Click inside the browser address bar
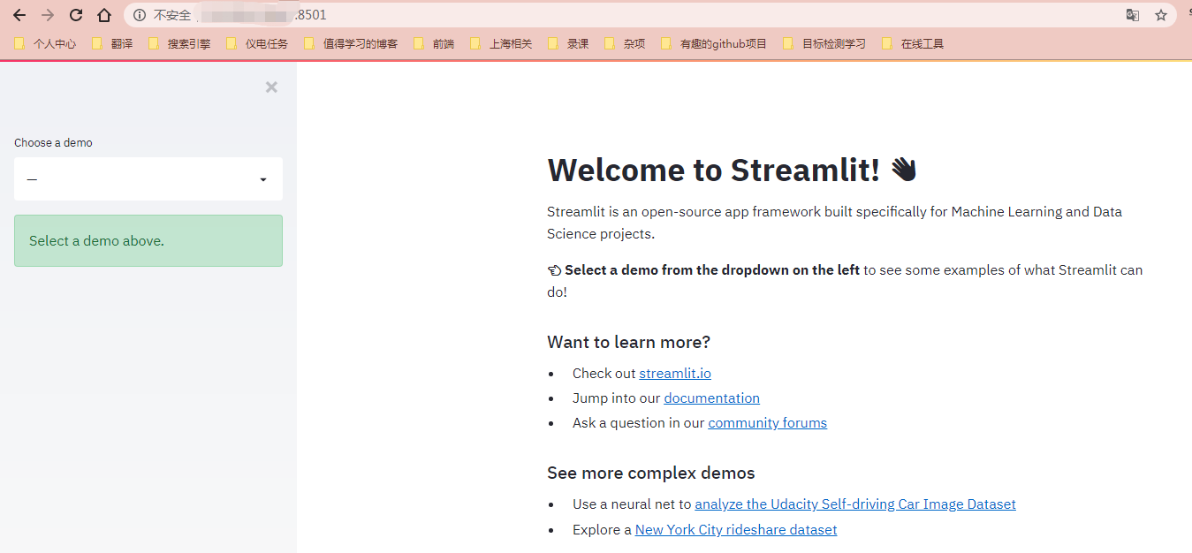 pos(530,14)
